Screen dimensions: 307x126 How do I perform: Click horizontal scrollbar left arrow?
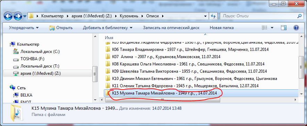[101, 100]
